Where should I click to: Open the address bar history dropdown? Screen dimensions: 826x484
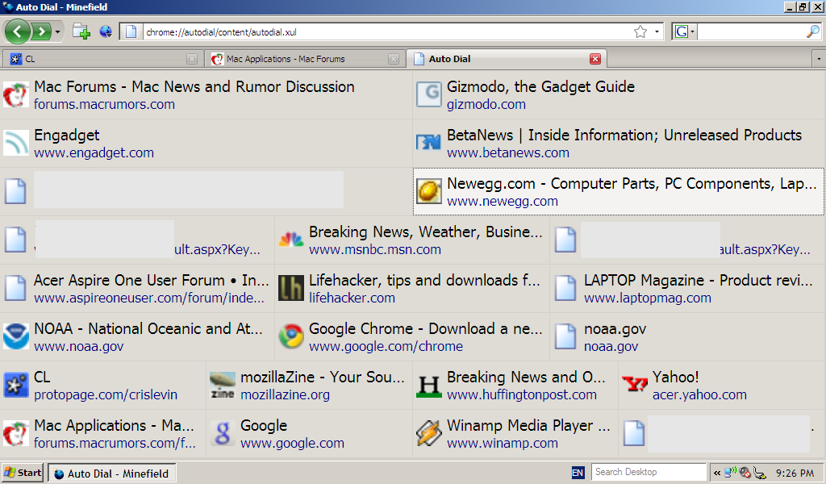657,31
